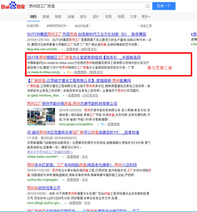Open 百度快照 for www.goepe.com result
Viewport: 197px width, 212px height.
click(114, 124)
